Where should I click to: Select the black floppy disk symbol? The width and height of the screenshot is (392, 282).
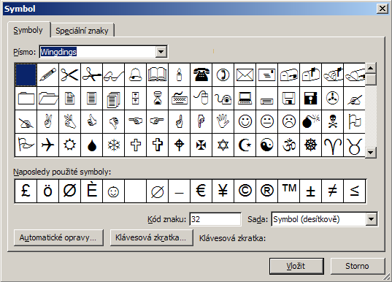tap(311, 99)
